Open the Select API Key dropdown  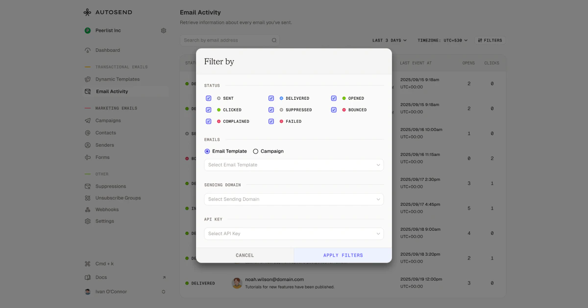tap(294, 234)
